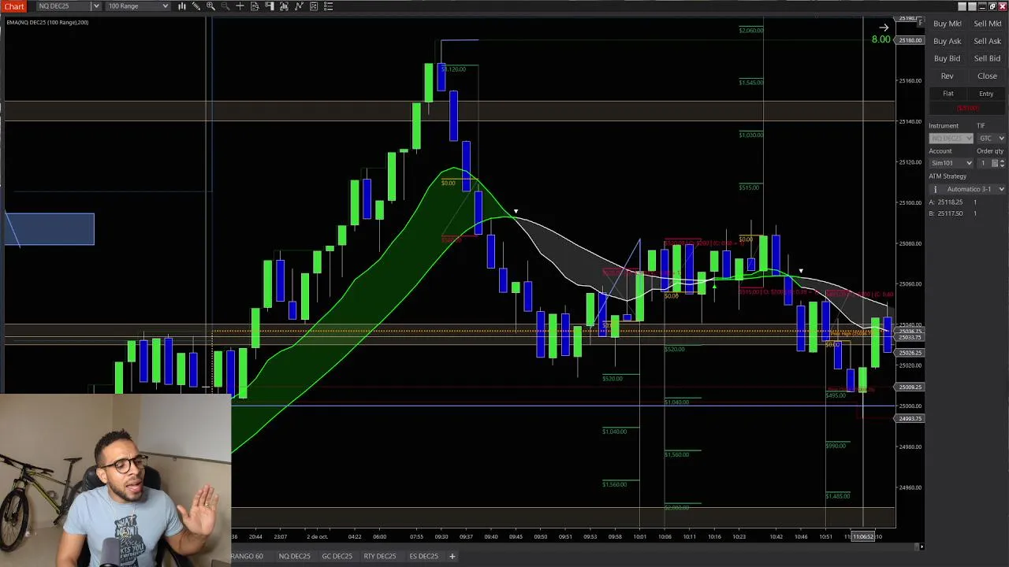The image size is (1009, 567).
Task: Click the order qty input field
Action: pos(984,163)
